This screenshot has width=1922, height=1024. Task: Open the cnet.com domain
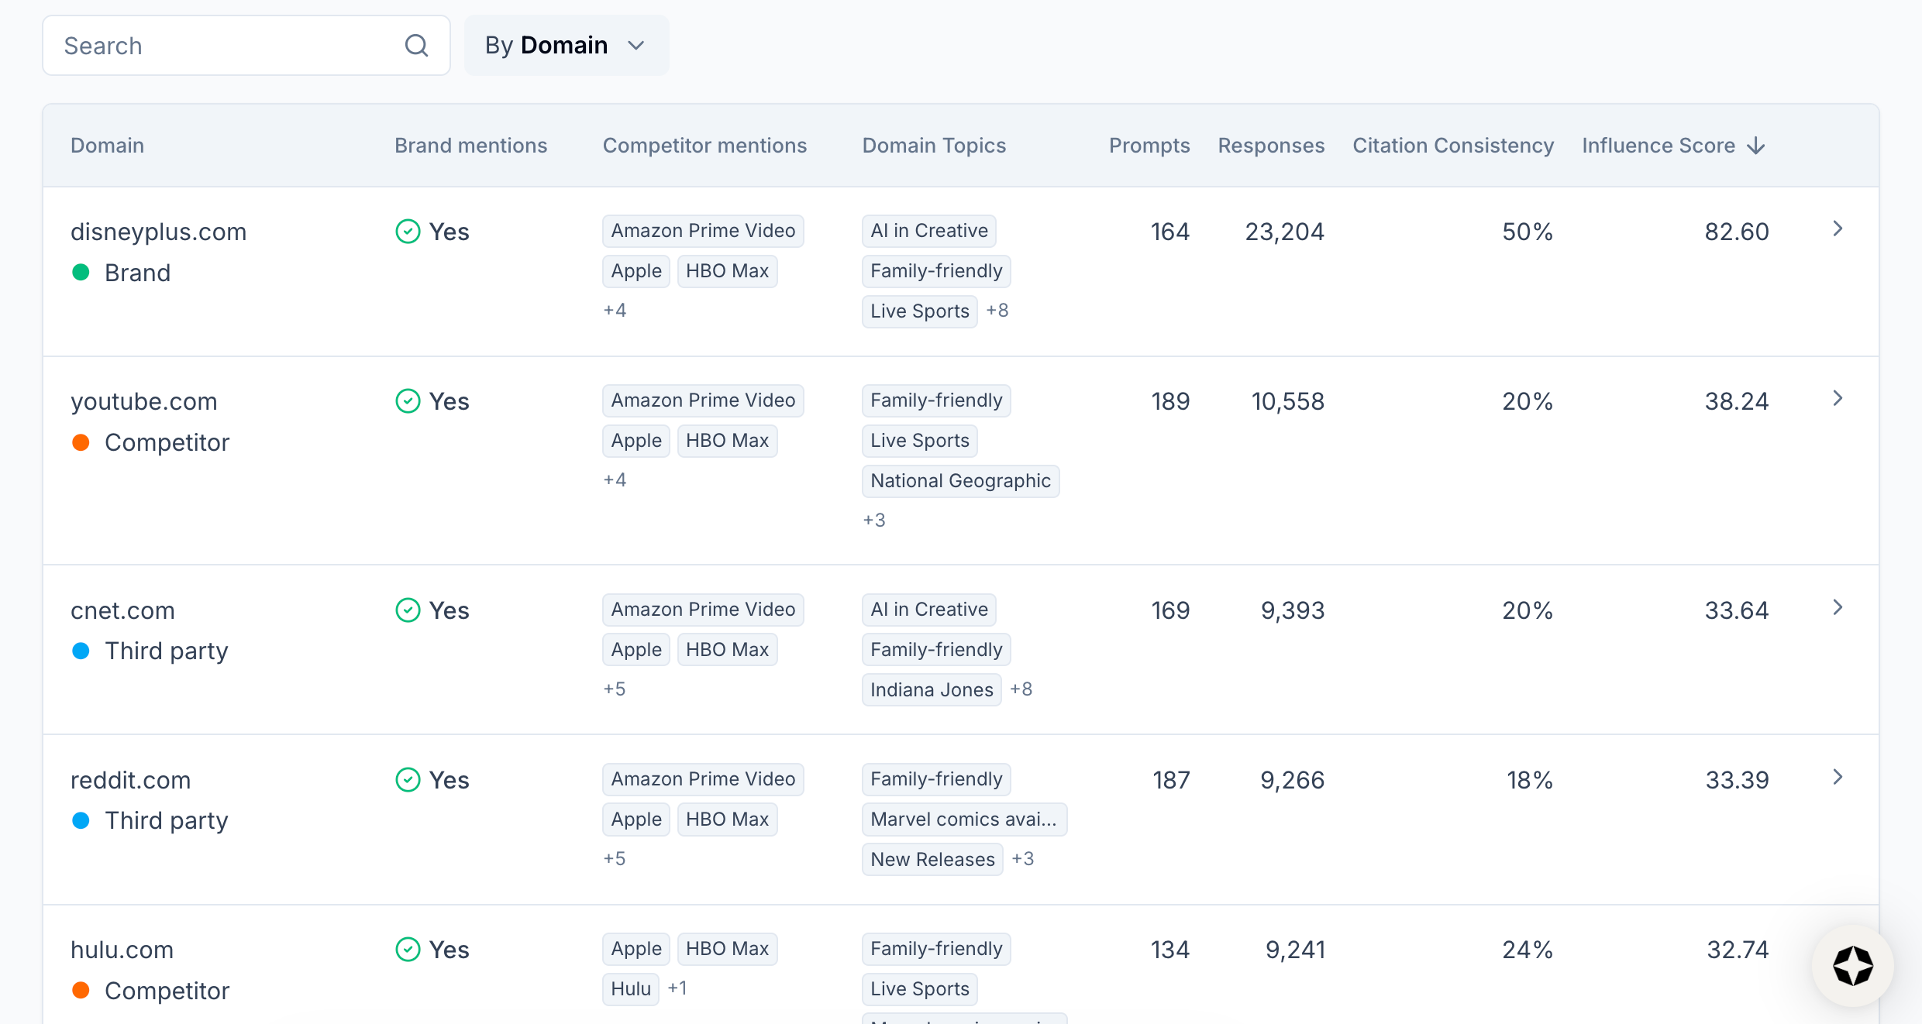coord(122,610)
